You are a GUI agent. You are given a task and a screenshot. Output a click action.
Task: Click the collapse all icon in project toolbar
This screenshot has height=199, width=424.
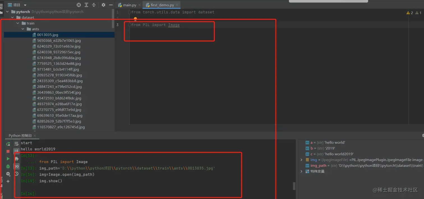94,5
